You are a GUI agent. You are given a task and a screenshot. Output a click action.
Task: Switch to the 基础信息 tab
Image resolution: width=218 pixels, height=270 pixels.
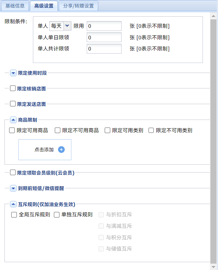pyautogui.click(x=15, y=6)
